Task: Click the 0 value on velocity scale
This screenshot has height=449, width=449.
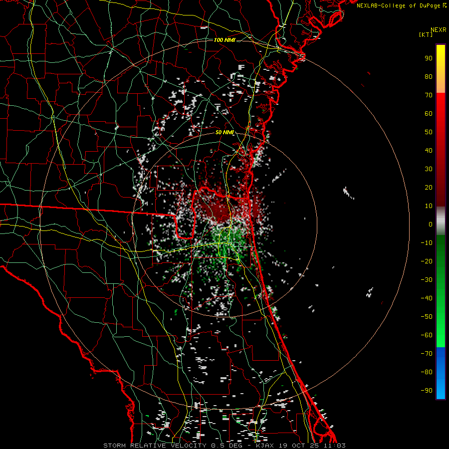Action: [431, 224]
